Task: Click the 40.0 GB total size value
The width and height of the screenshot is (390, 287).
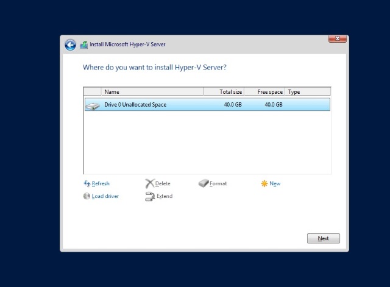Action: (233, 104)
